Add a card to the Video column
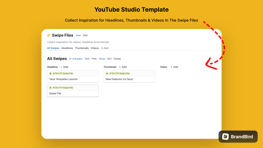The width and height of the screenshot is (263, 148). [x=174, y=67]
